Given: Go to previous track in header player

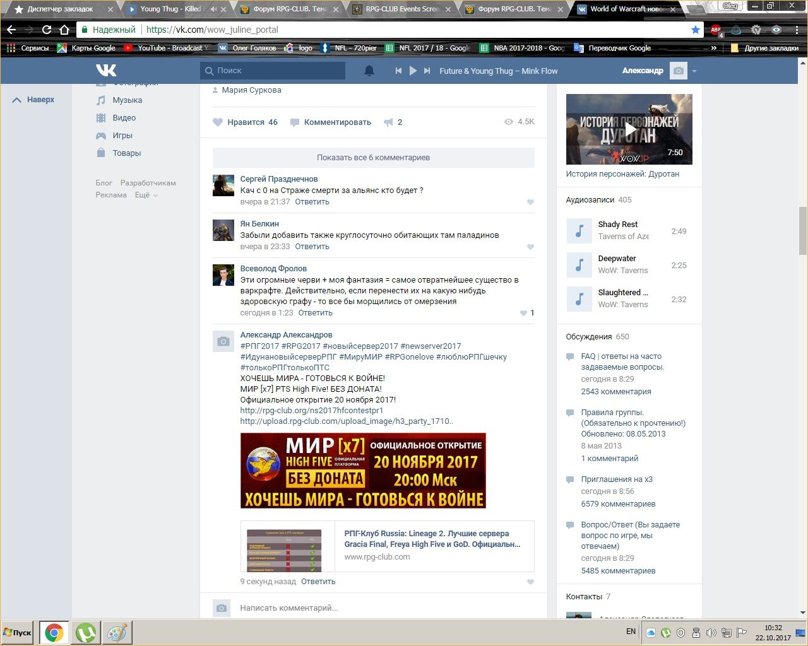Looking at the screenshot, I should pyautogui.click(x=398, y=71).
